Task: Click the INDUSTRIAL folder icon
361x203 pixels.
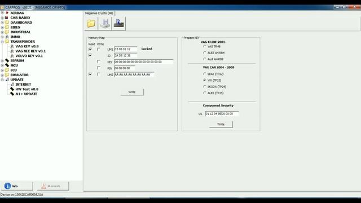Action: coord(7,32)
